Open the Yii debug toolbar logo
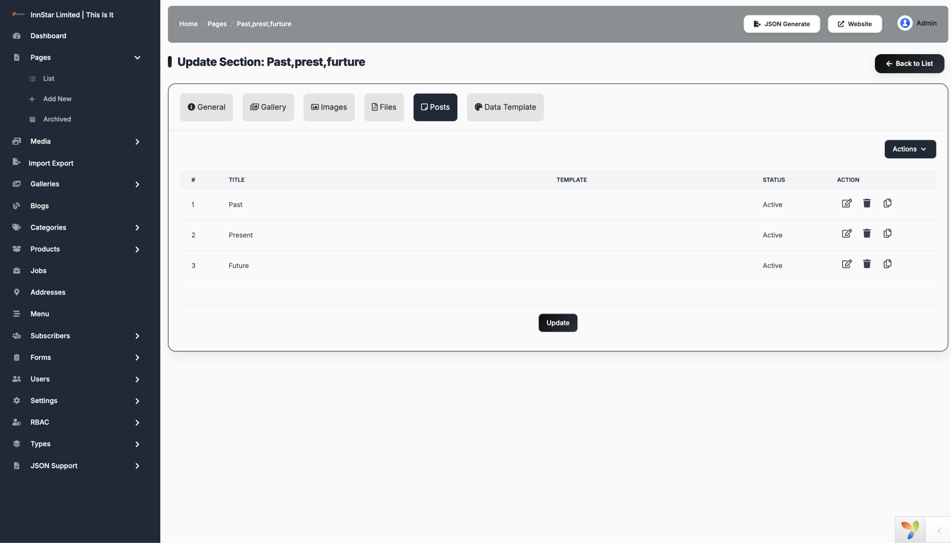Screen dimensions: 951x543 910,530
